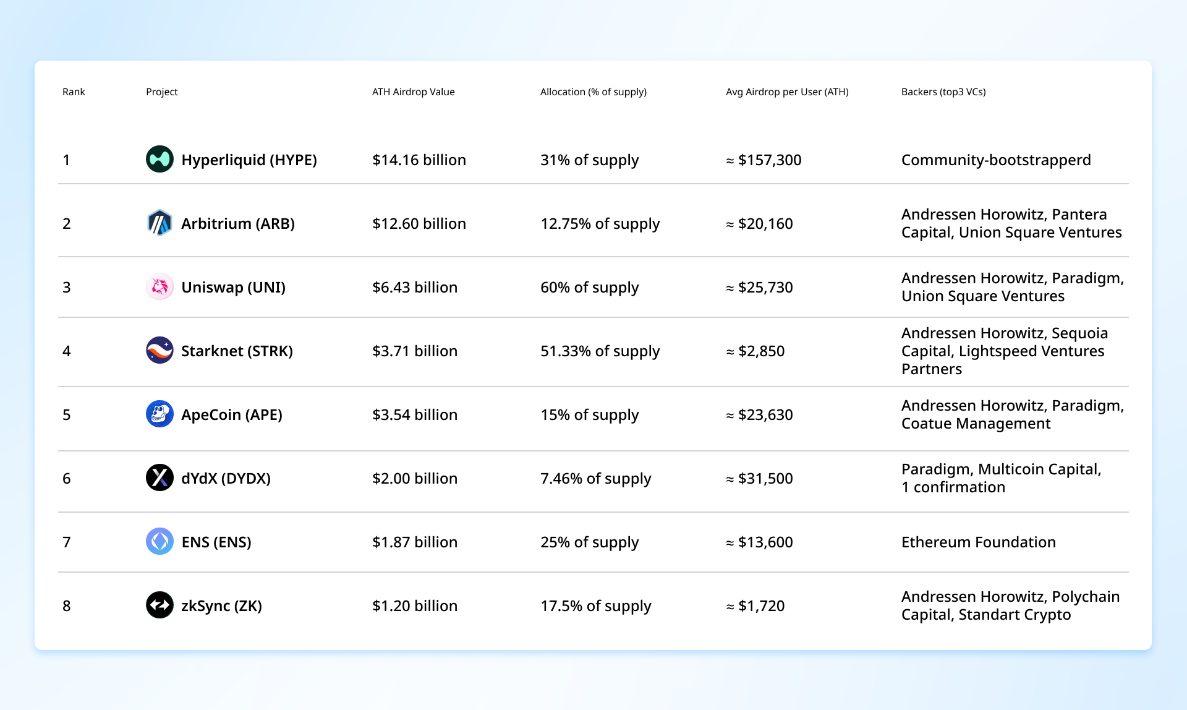Viewport: 1187px width, 710px height.
Task: Select the ≈ $31,500 average airdrop
Action: [x=759, y=479]
